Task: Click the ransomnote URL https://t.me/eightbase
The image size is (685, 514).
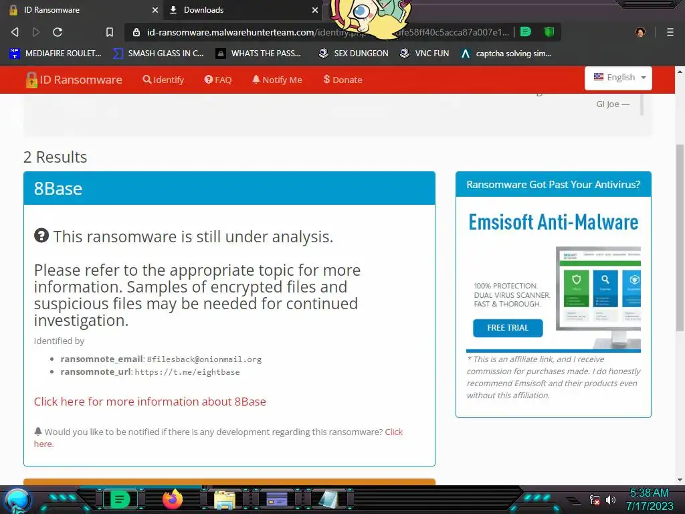Action: click(187, 372)
